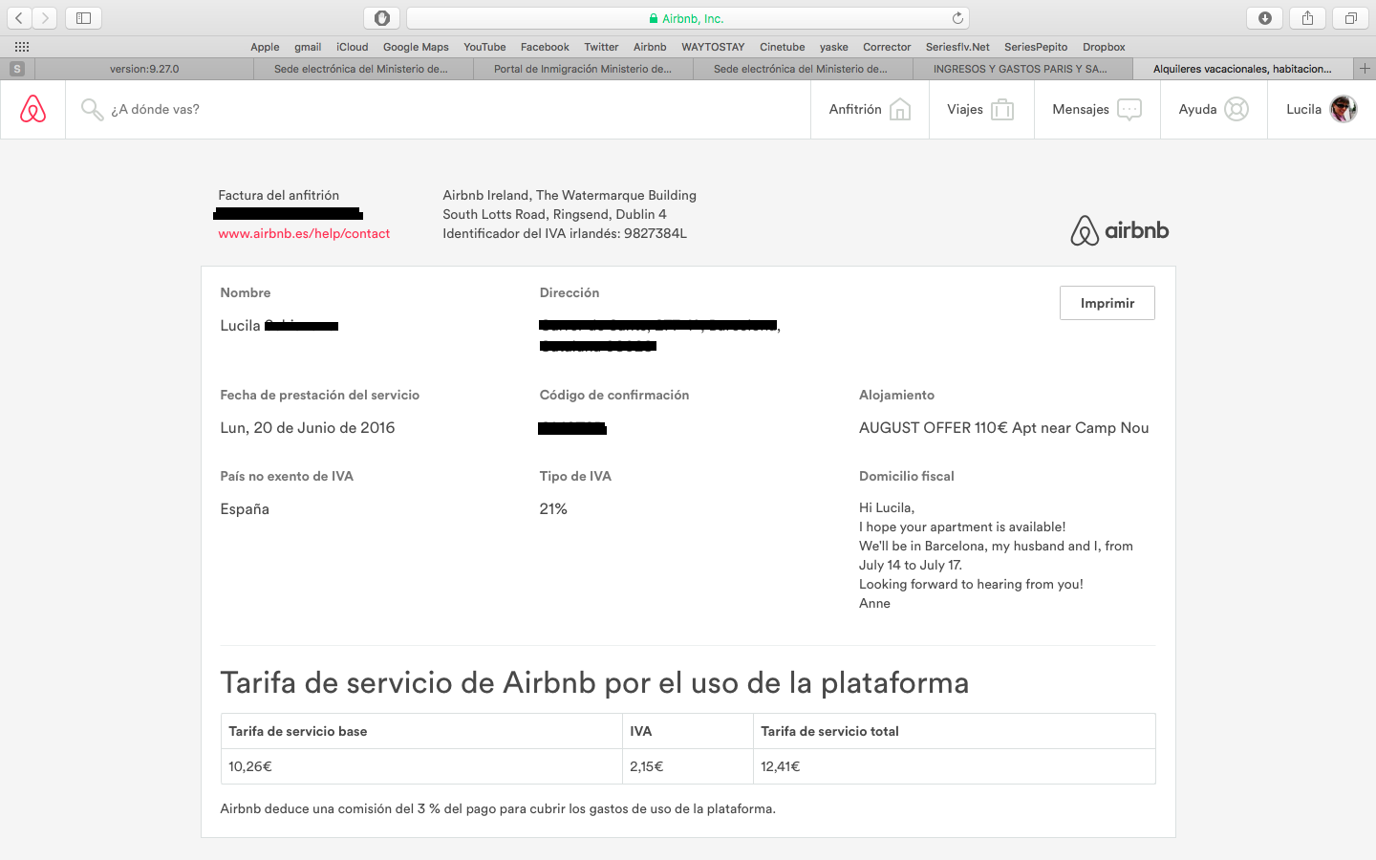
Task: Click the pinned S tab icon
Action: [x=17, y=69]
